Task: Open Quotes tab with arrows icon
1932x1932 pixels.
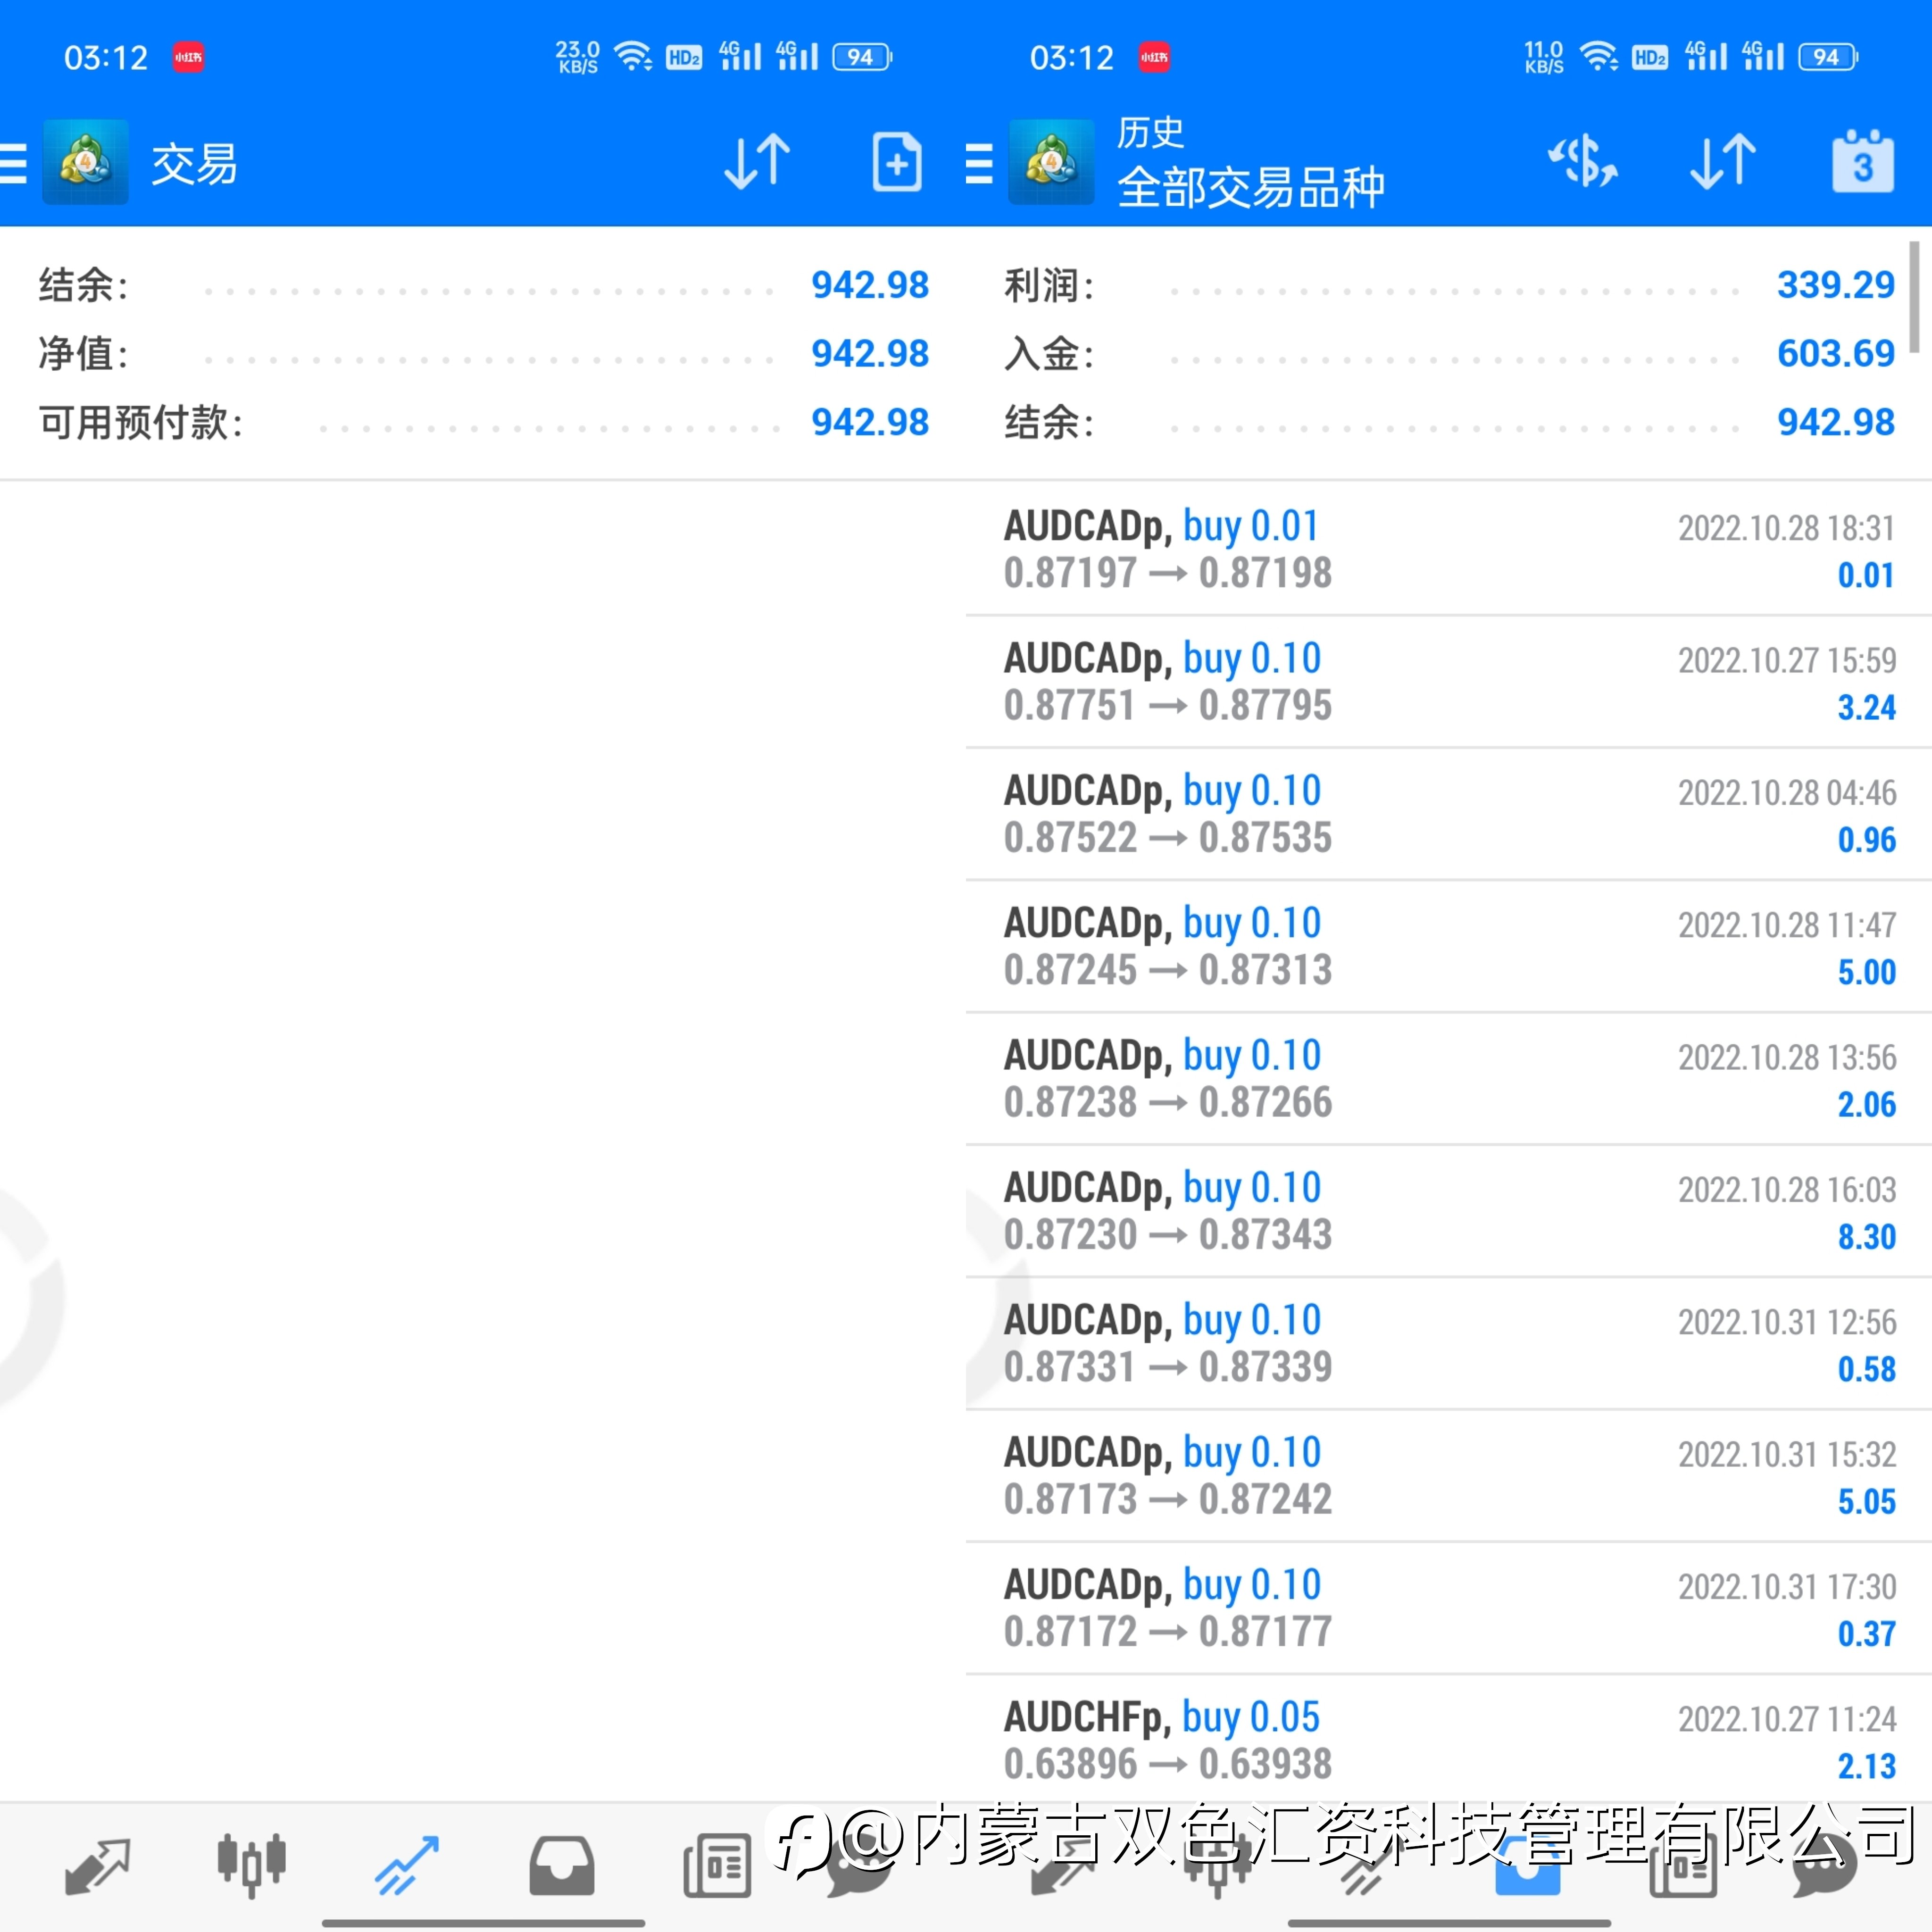Action: pos(97,1866)
